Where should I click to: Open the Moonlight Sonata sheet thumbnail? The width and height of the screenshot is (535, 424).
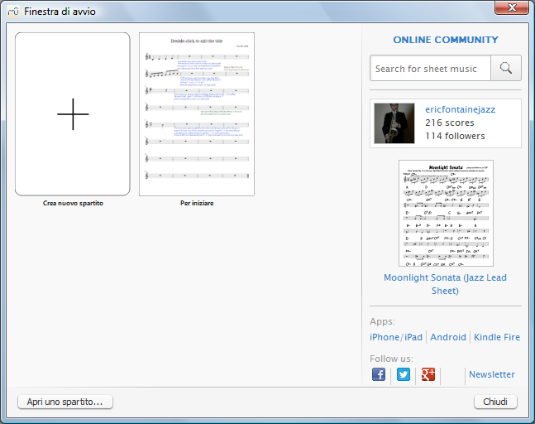(445, 213)
